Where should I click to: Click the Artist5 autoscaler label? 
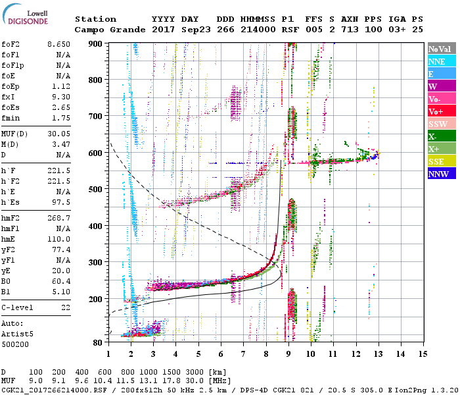tap(17, 334)
